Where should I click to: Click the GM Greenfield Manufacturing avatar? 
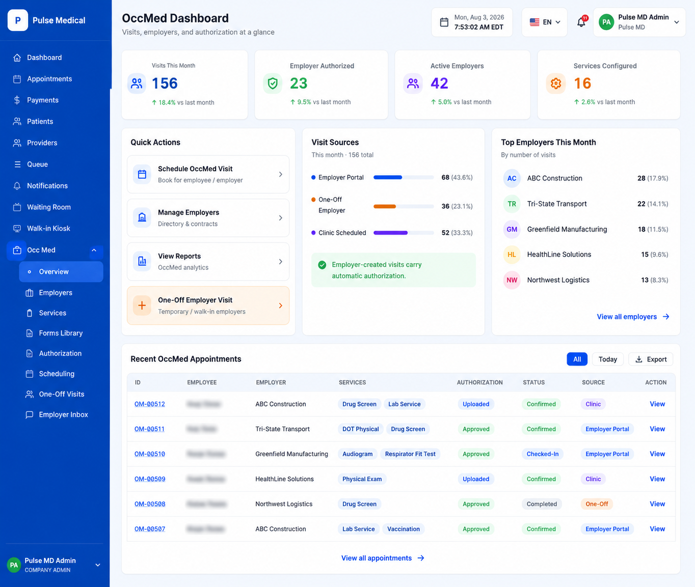[512, 229]
